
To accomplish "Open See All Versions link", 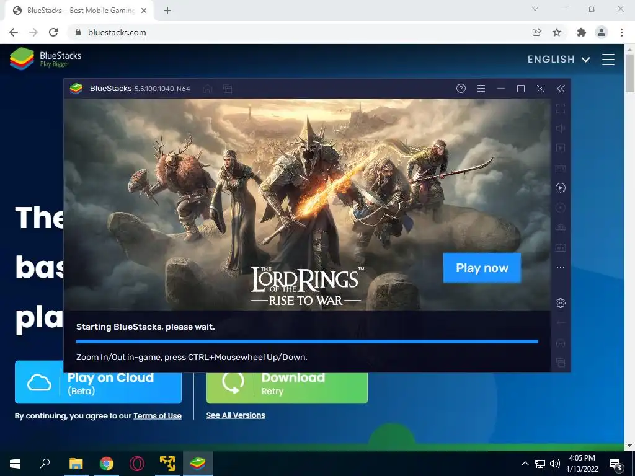I will click(236, 415).
